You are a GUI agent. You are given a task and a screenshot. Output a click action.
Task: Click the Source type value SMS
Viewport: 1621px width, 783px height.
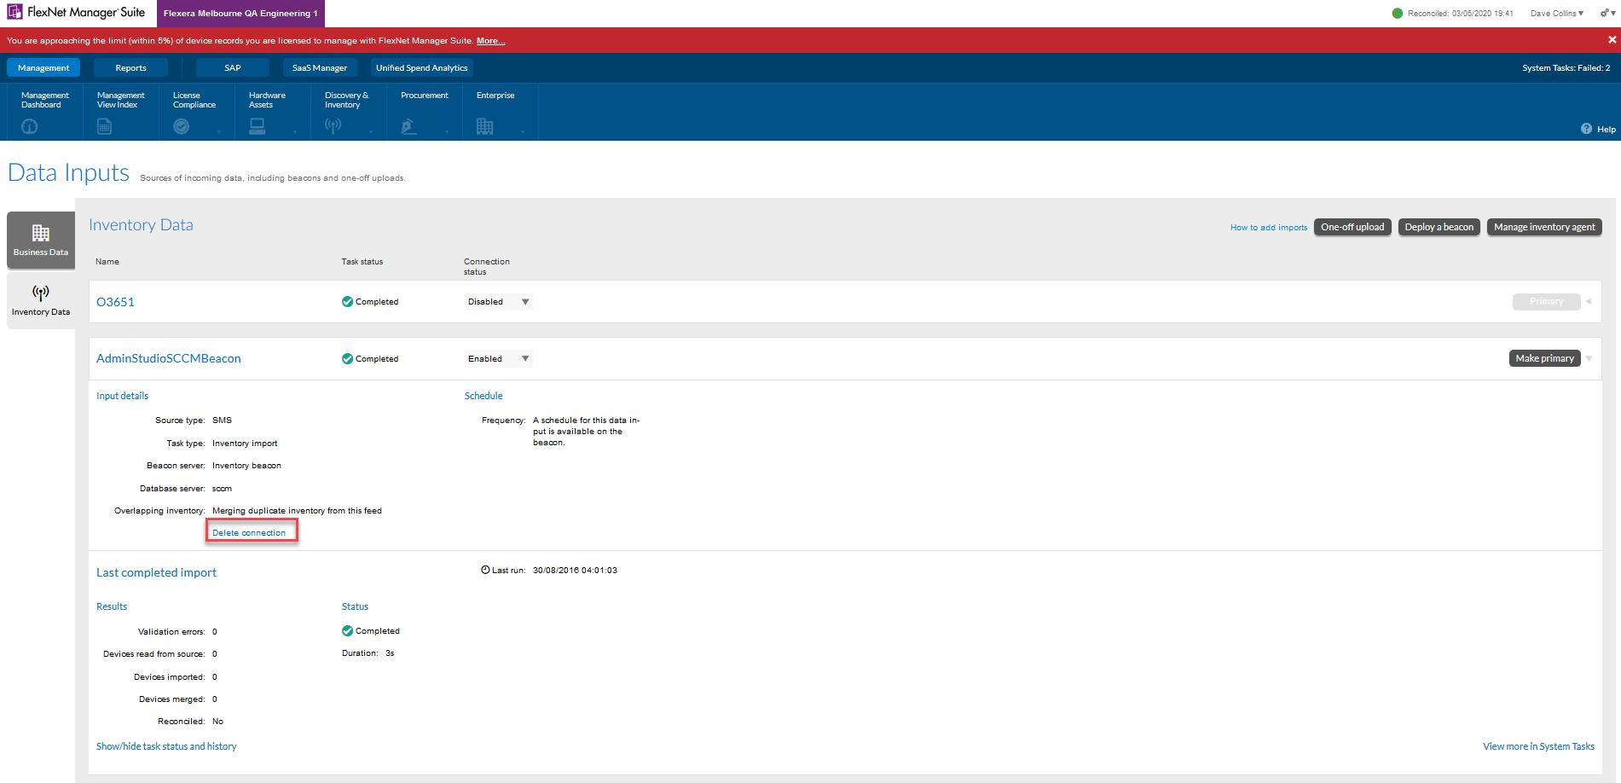pyautogui.click(x=222, y=420)
